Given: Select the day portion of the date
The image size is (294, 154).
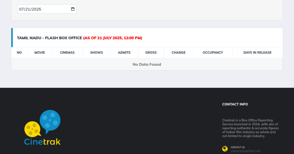Looking at the screenshot, I should (x=28, y=9).
